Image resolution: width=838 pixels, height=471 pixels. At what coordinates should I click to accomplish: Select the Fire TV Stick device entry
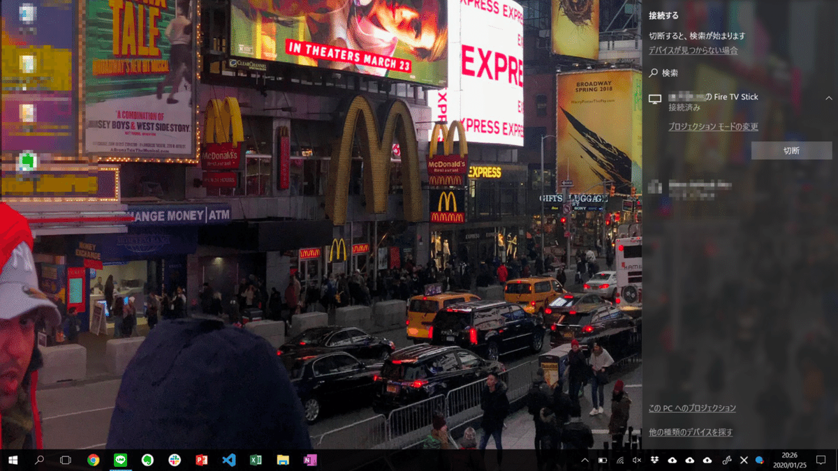(x=740, y=102)
